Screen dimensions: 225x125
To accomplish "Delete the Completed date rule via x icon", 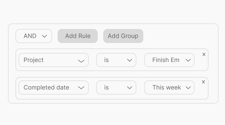I will (203, 82).
